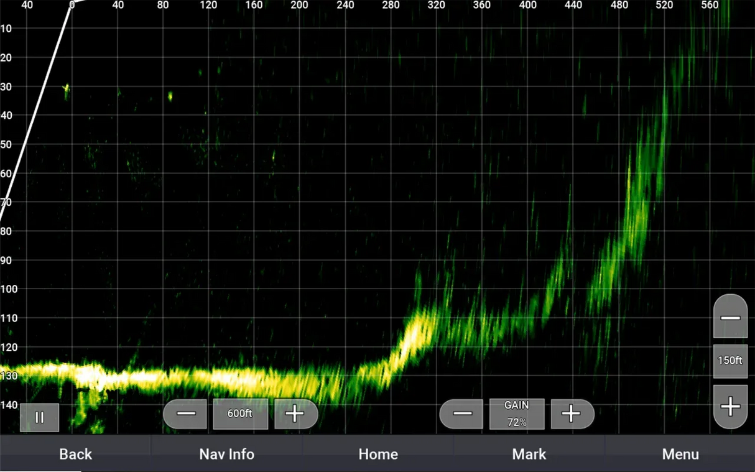This screenshot has width=755, height=472.
Task: Lower the sonar GAIN value
Action: click(x=461, y=414)
